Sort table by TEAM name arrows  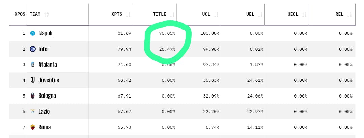coord(47,15)
